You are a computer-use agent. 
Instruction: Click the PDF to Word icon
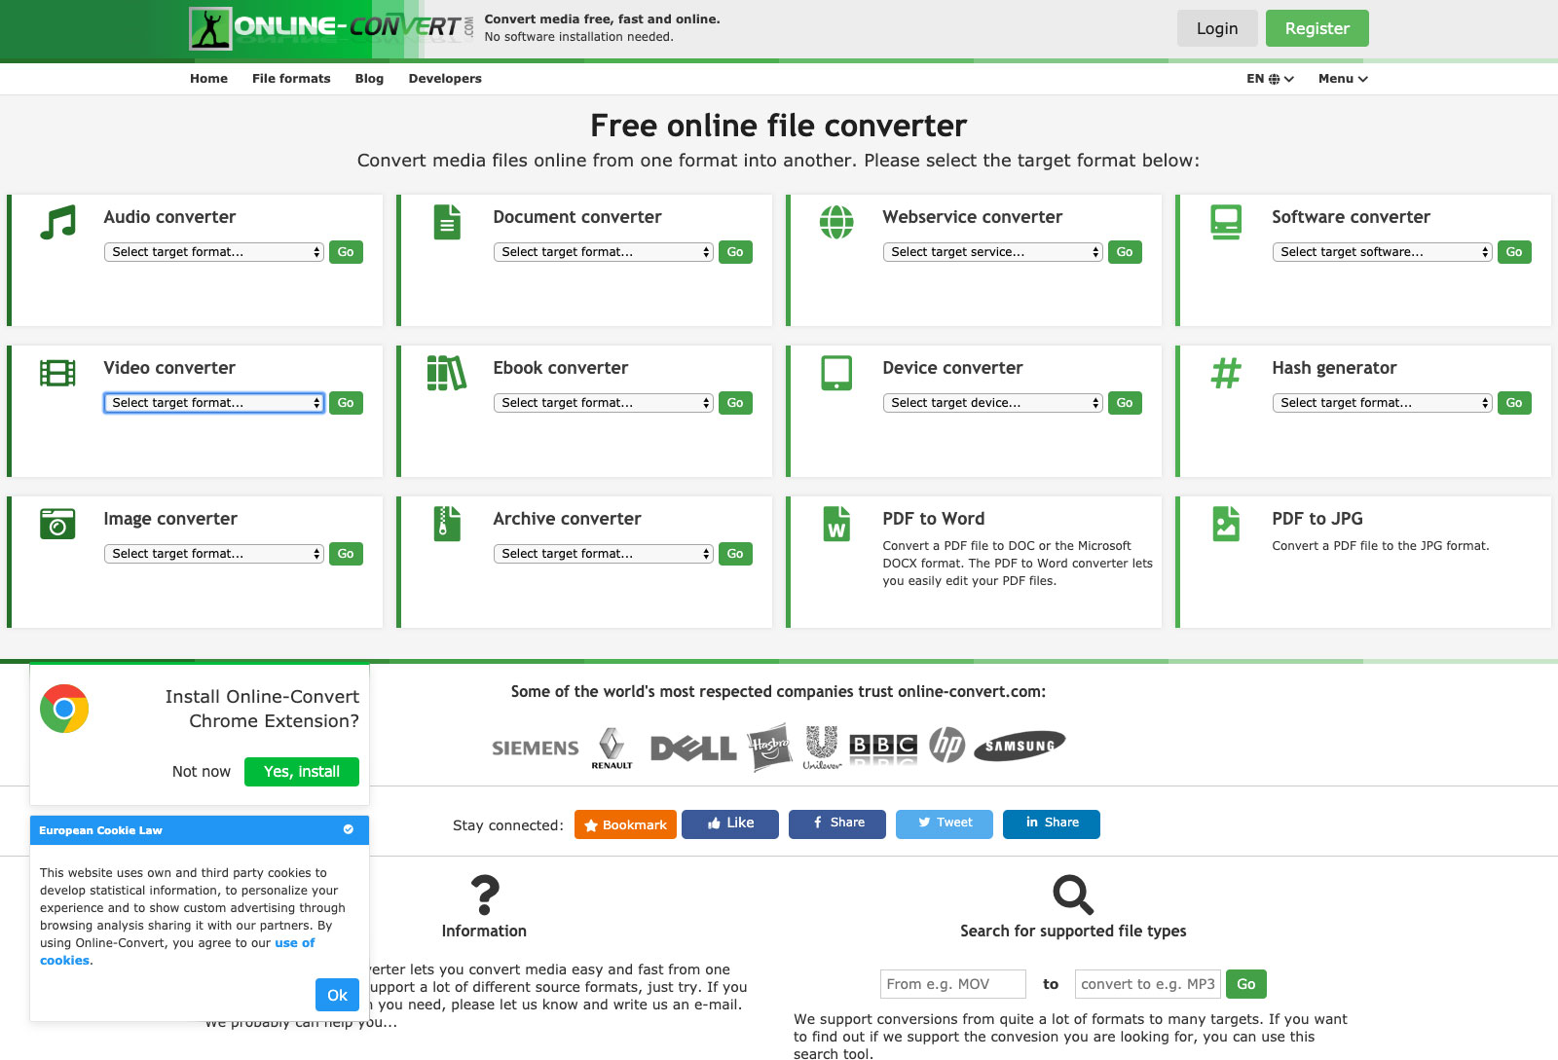click(x=836, y=524)
